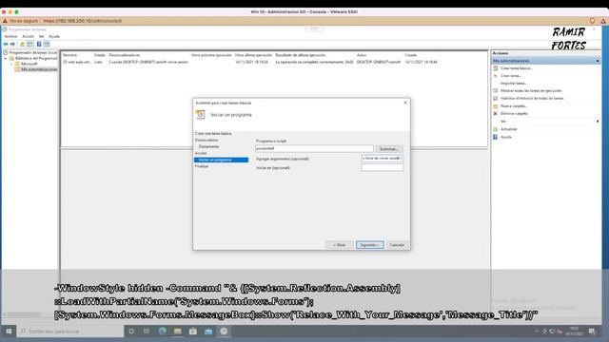Click Eliminar carpeta action
The height and width of the screenshot is (342, 609).
pos(514,114)
